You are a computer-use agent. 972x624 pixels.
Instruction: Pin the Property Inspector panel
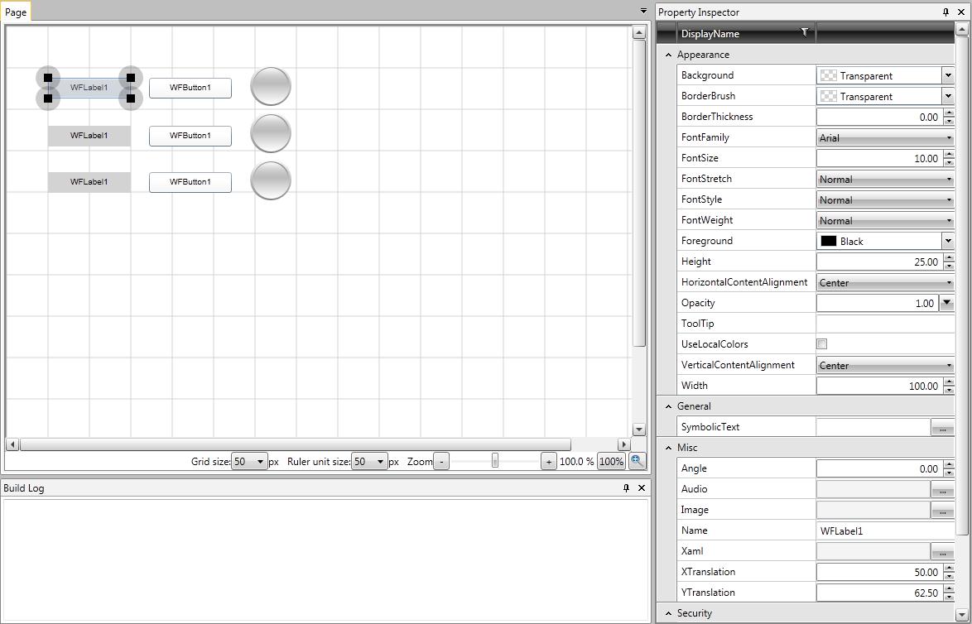tap(946, 12)
